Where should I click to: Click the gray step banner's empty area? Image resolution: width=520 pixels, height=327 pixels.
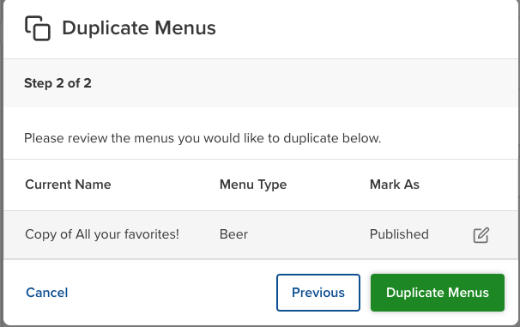(299, 83)
